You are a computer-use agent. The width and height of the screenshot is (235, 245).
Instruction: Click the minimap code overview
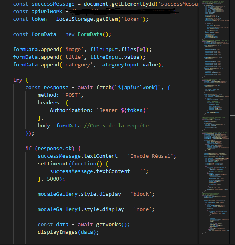pos(217,117)
